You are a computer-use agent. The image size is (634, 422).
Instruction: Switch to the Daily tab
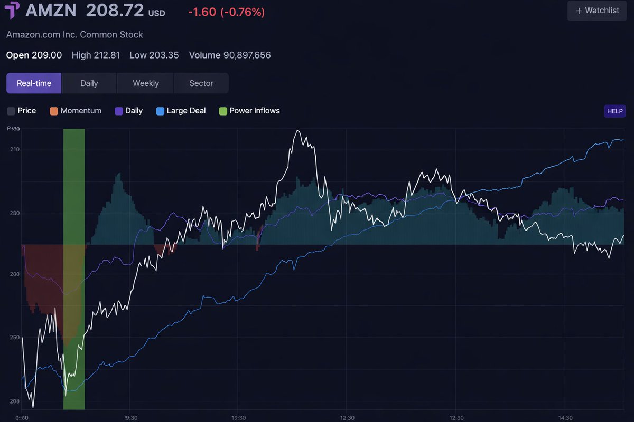[x=89, y=83]
